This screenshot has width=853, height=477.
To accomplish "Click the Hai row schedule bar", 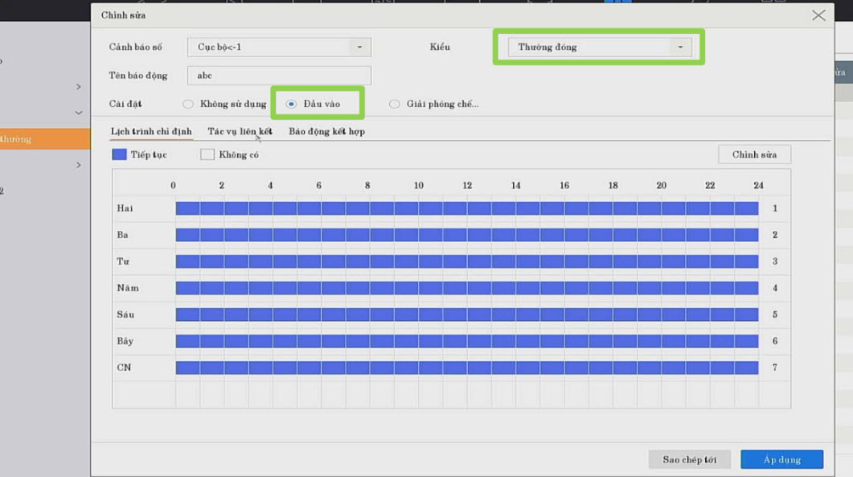I will click(x=466, y=208).
